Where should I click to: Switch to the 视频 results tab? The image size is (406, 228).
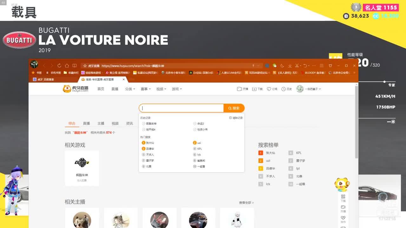click(x=115, y=123)
